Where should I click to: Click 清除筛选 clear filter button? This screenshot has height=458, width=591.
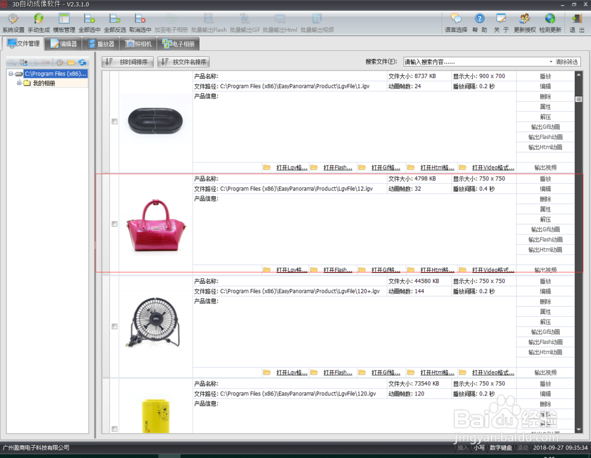tap(567, 62)
